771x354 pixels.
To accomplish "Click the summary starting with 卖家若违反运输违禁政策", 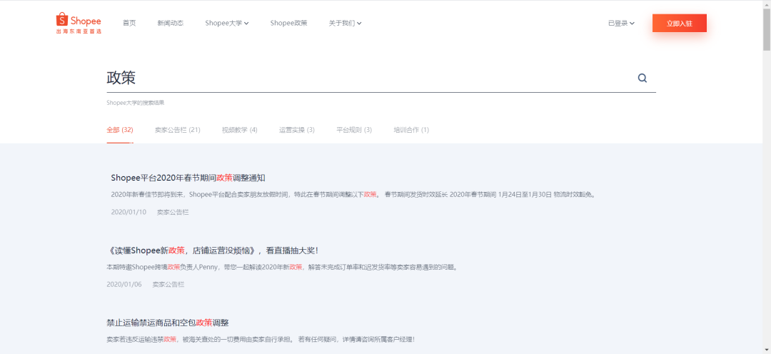I will 260,339.
